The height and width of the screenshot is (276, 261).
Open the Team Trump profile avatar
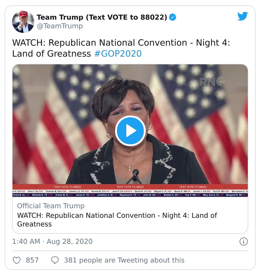pyautogui.click(x=23, y=22)
